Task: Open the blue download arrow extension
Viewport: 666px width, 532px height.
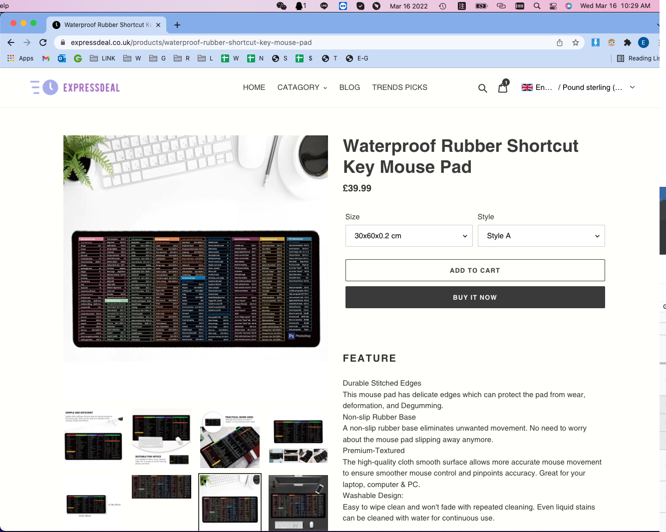Action: tap(596, 42)
